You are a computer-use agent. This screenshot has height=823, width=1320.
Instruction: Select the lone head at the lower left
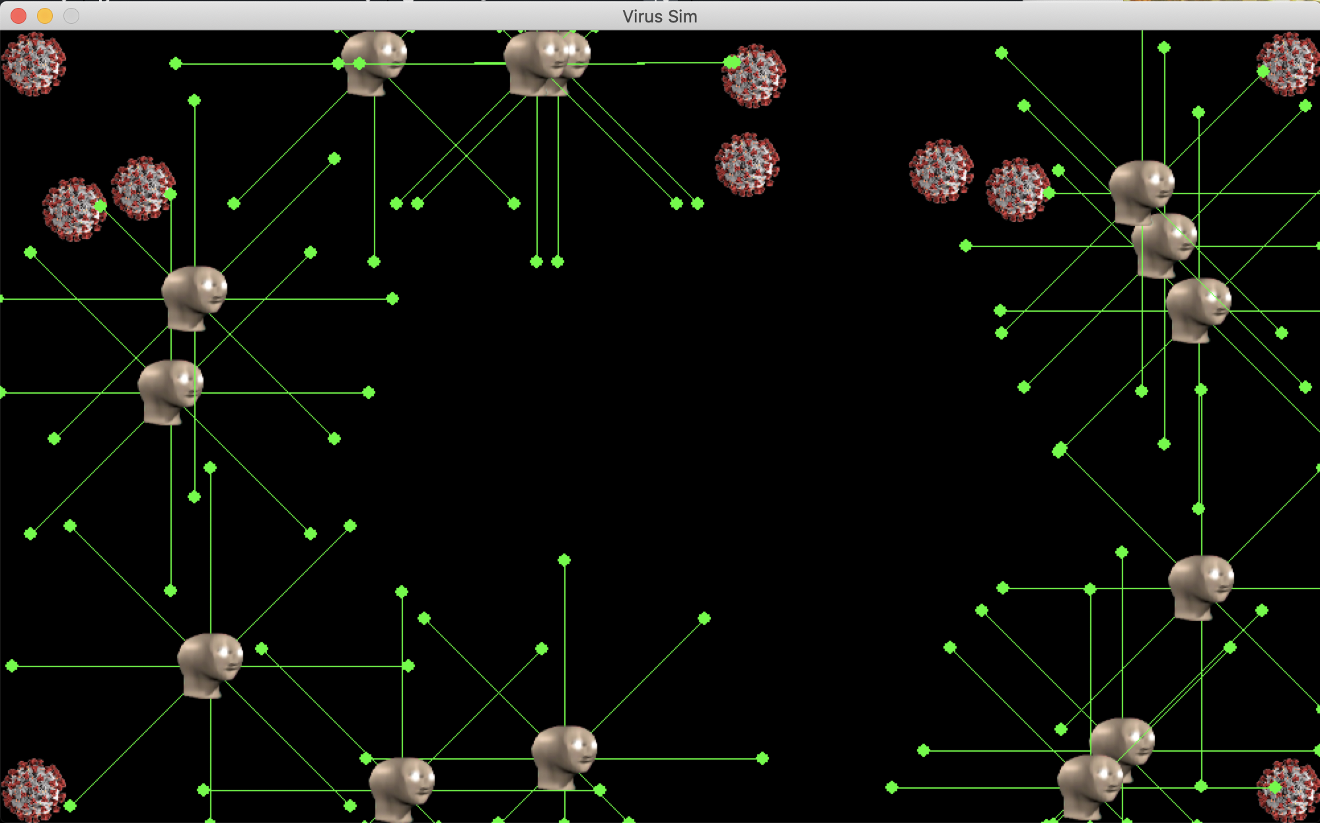point(210,664)
